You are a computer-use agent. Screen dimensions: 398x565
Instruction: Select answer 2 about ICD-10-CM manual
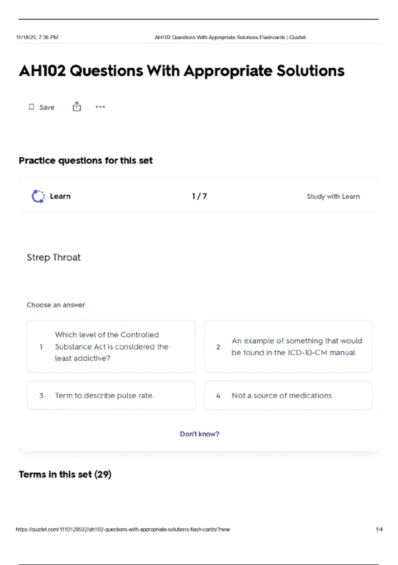(288, 346)
